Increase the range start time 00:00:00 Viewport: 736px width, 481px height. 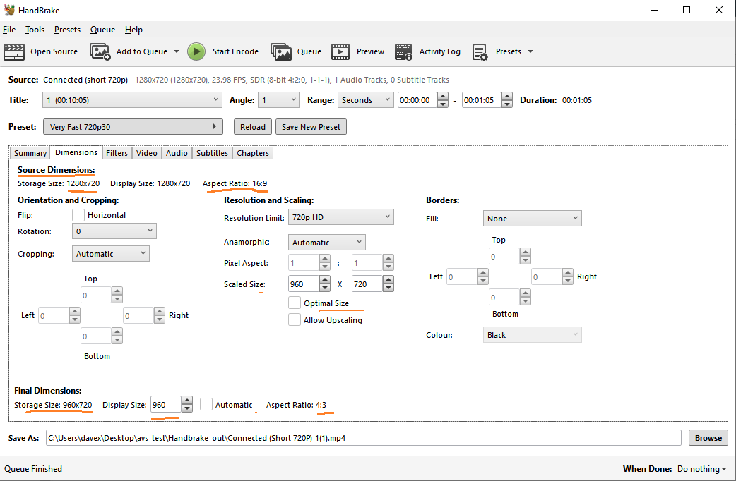(x=443, y=96)
